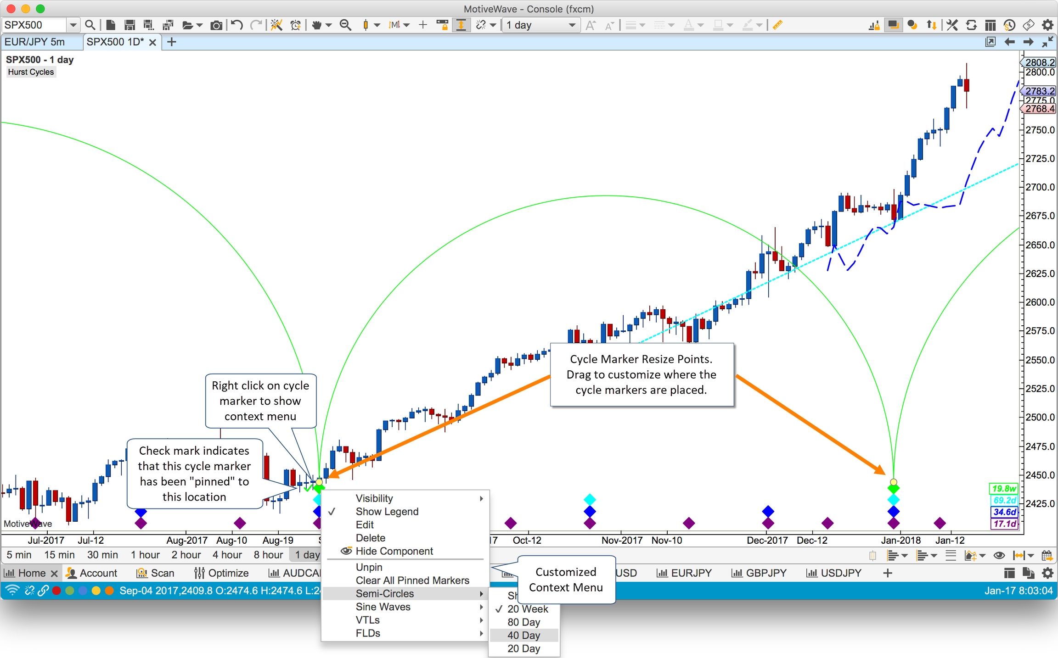The width and height of the screenshot is (1058, 658).
Task: Expand the Sine Waves submenu
Action: 405,607
